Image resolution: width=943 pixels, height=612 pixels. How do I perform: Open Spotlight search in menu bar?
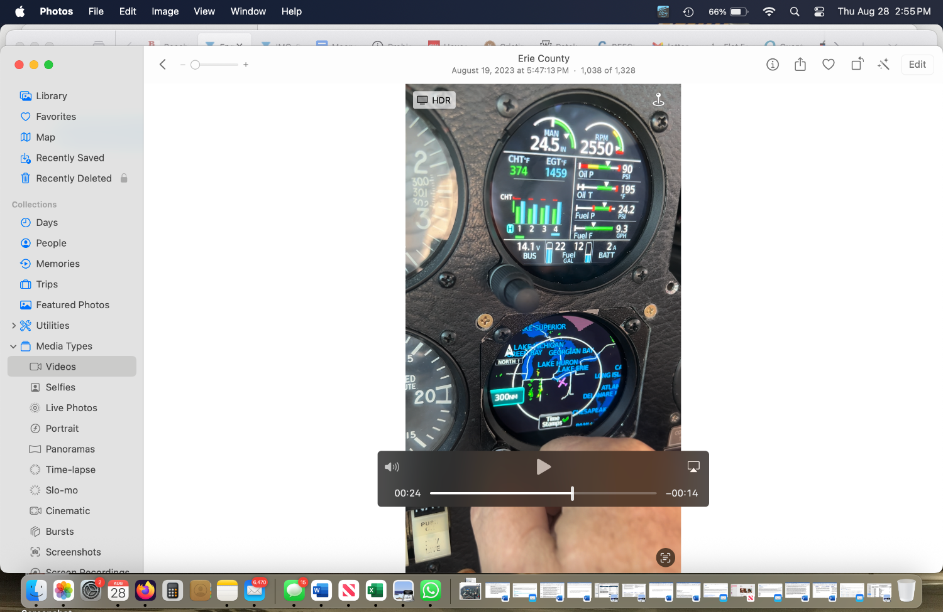pos(795,11)
